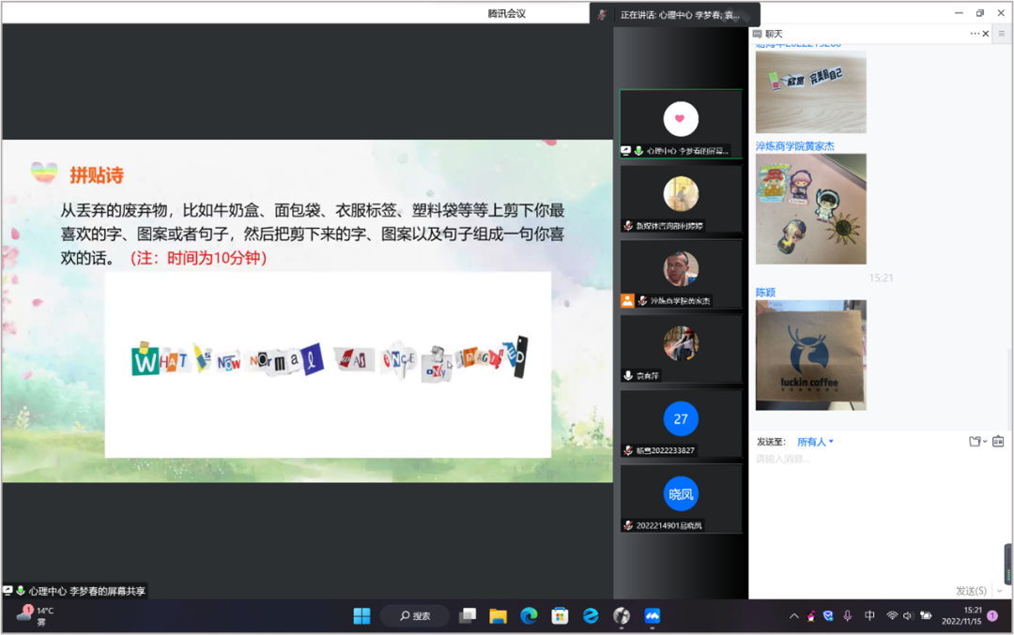Expand the 所有人 recipient dropdown
1014x635 pixels.
click(x=815, y=442)
